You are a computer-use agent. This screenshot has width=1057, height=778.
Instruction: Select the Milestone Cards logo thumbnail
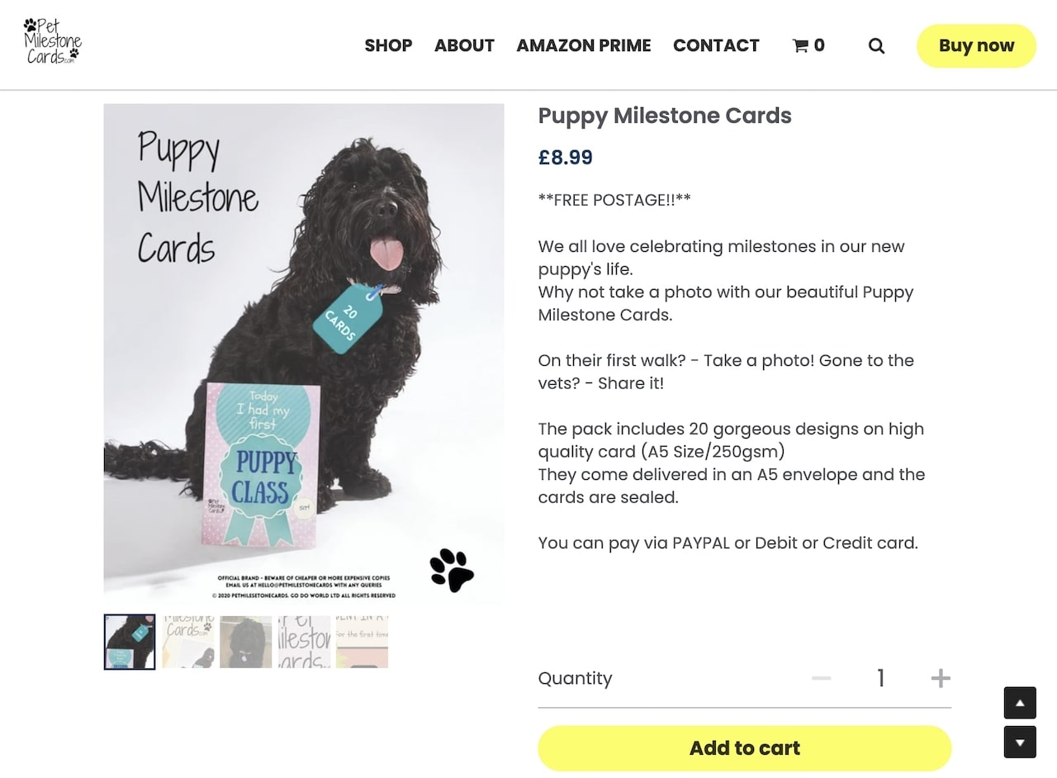tap(187, 642)
